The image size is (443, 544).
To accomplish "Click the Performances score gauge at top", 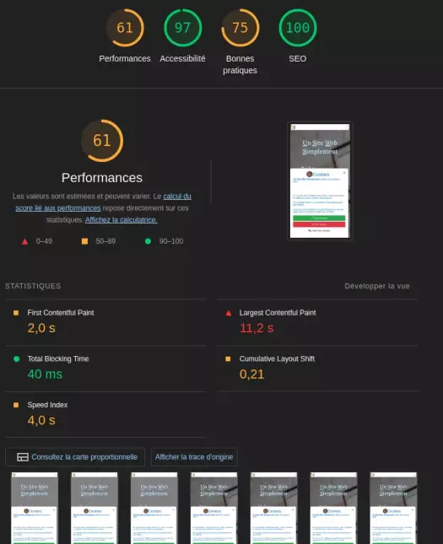I will coord(125,28).
